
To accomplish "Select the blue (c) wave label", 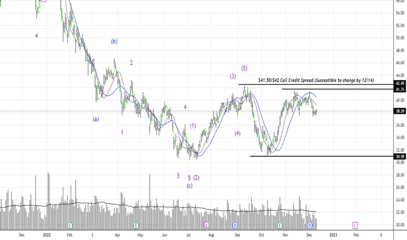I will point(190,186).
